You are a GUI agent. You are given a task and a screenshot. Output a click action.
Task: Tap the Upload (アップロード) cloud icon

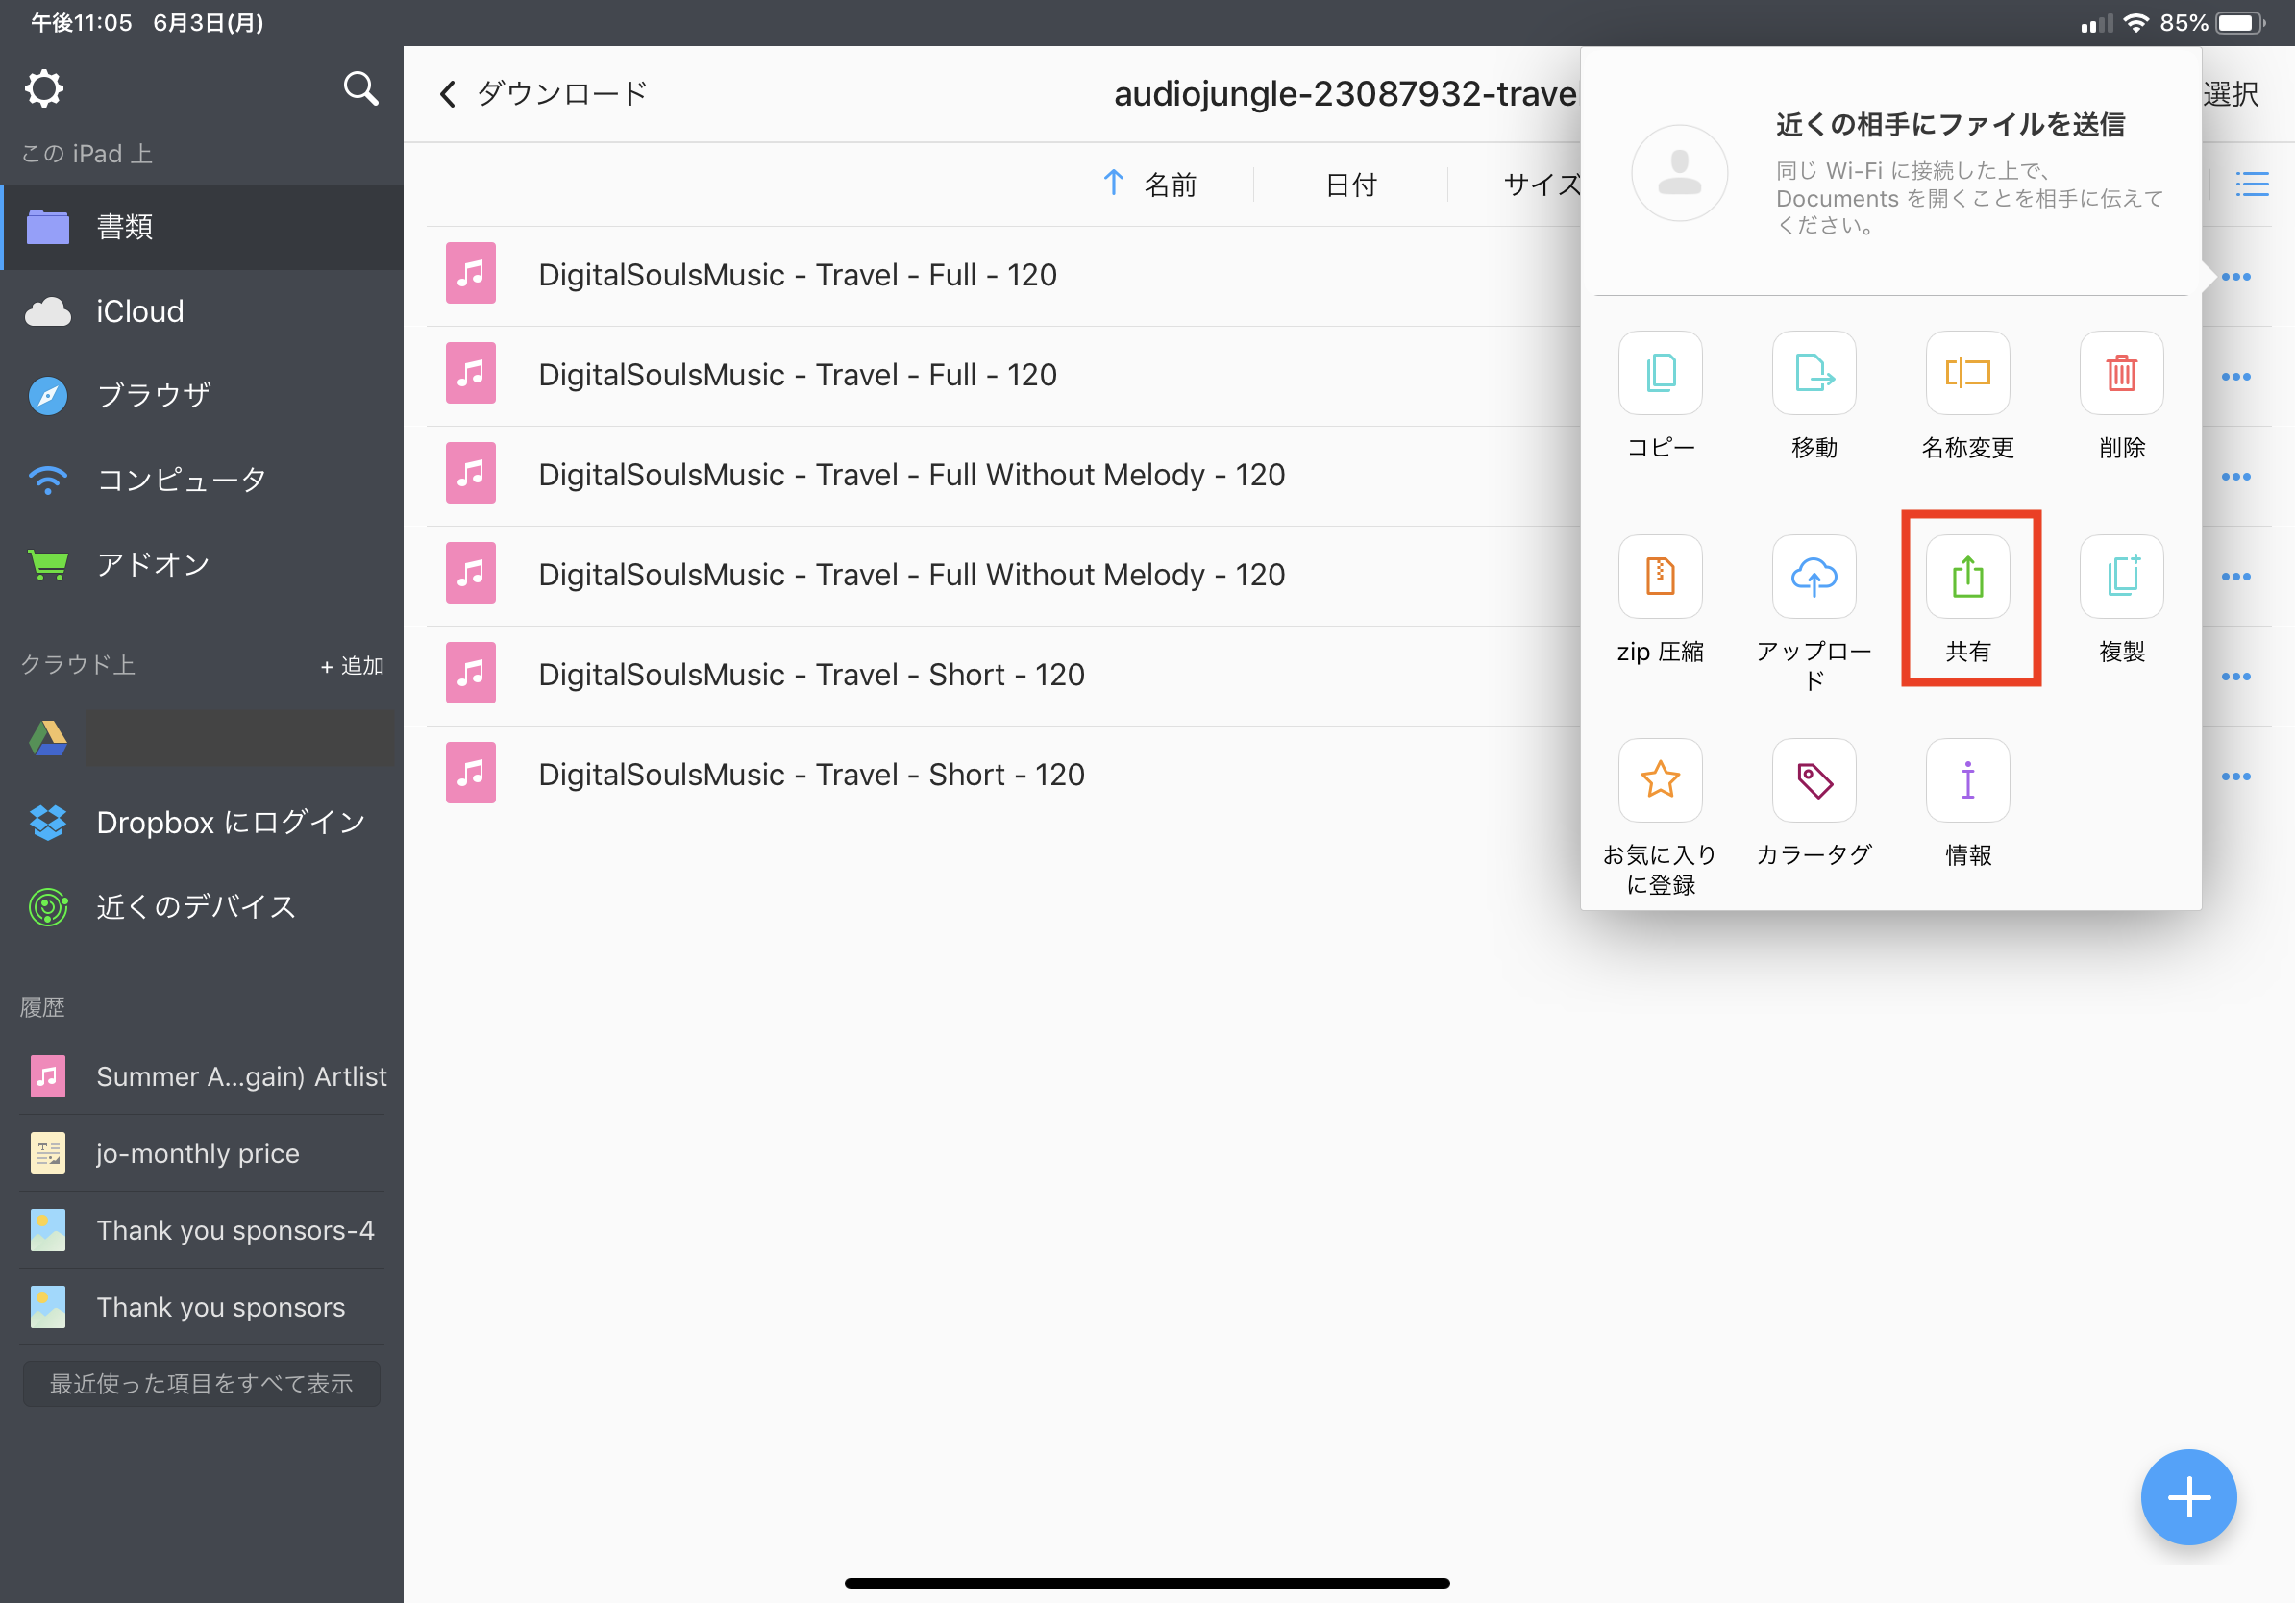click(x=1814, y=577)
